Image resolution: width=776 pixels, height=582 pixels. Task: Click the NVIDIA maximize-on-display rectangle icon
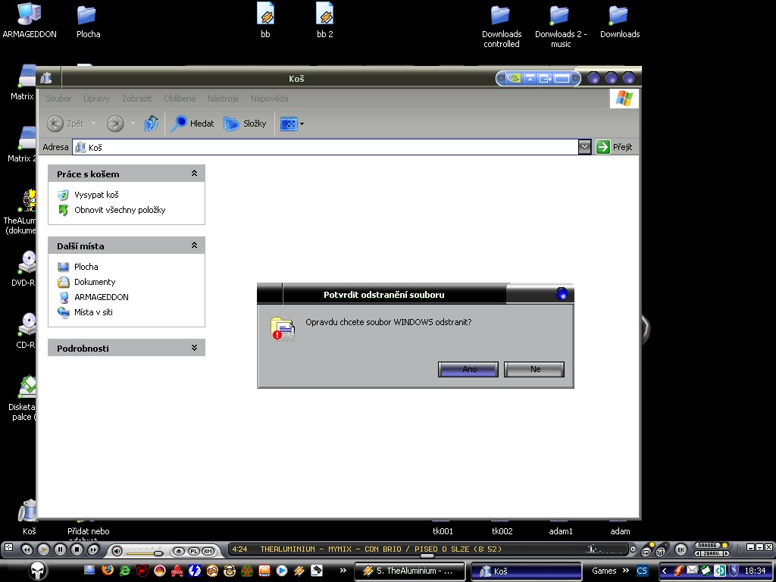[562, 78]
